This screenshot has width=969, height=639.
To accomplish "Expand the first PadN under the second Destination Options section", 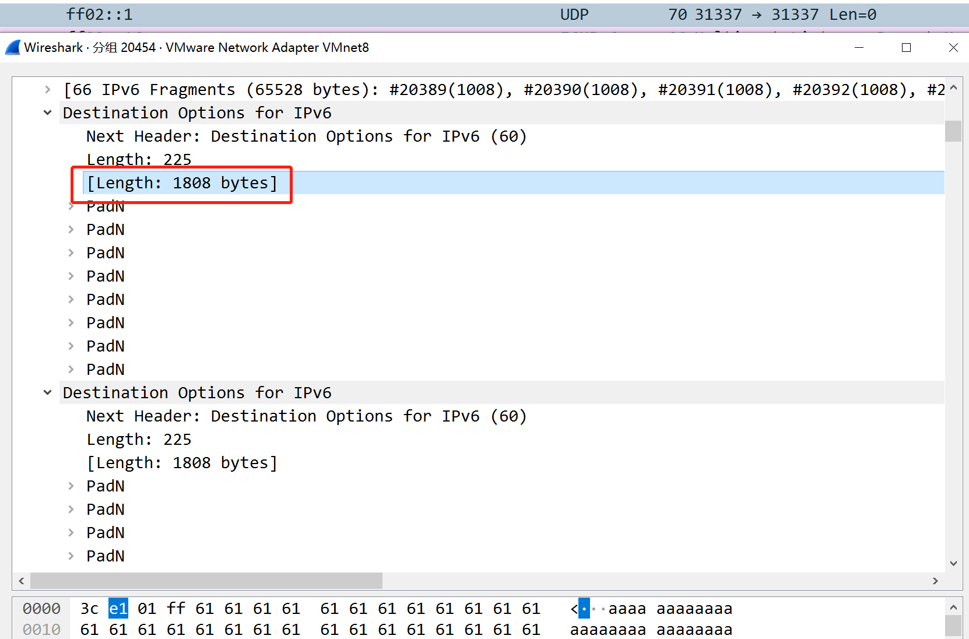I will tap(71, 486).
